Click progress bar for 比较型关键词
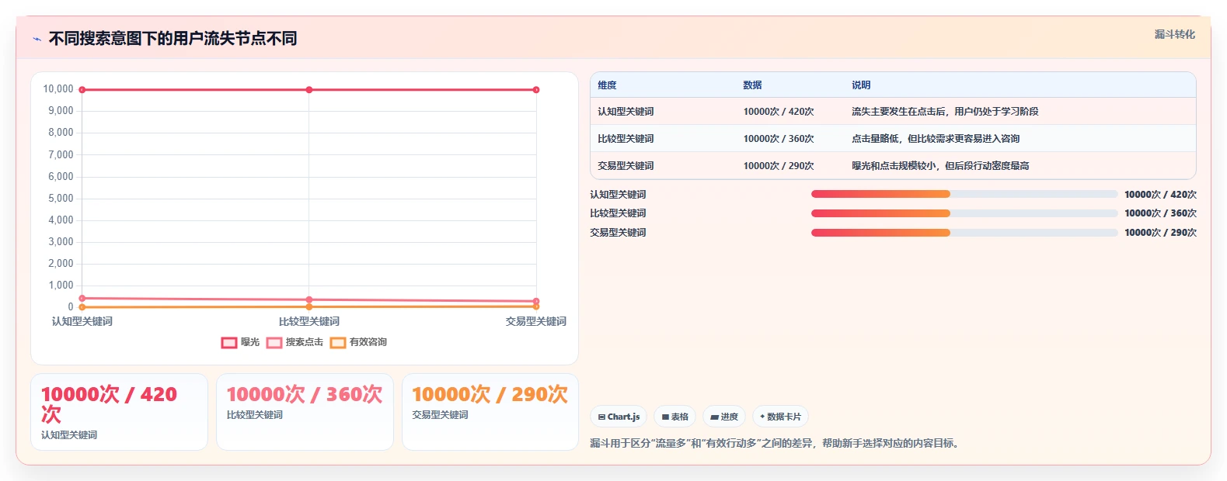Viewport: 1227px width, 481px height. pos(964,213)
